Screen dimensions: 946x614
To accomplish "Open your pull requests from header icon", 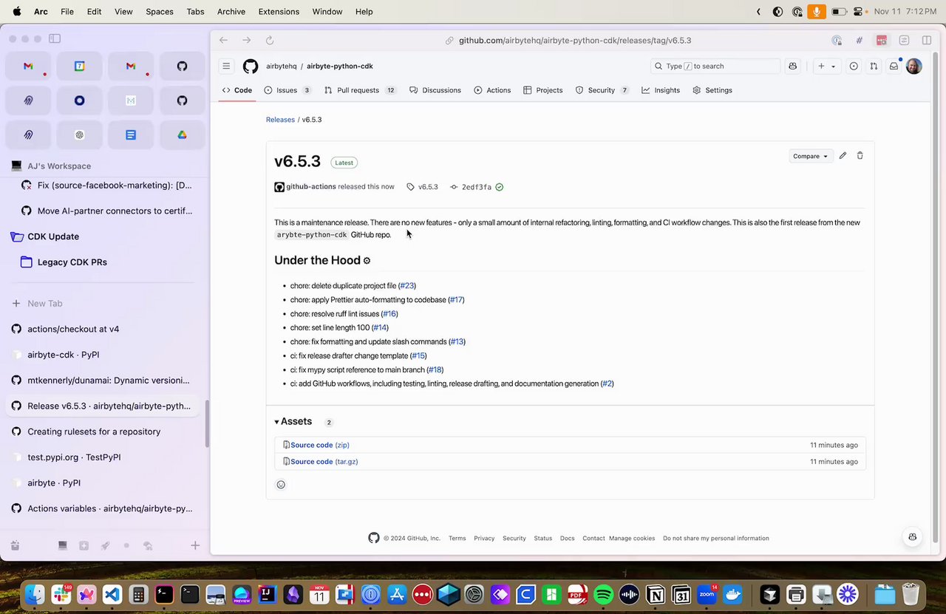I will pos(874,66).
